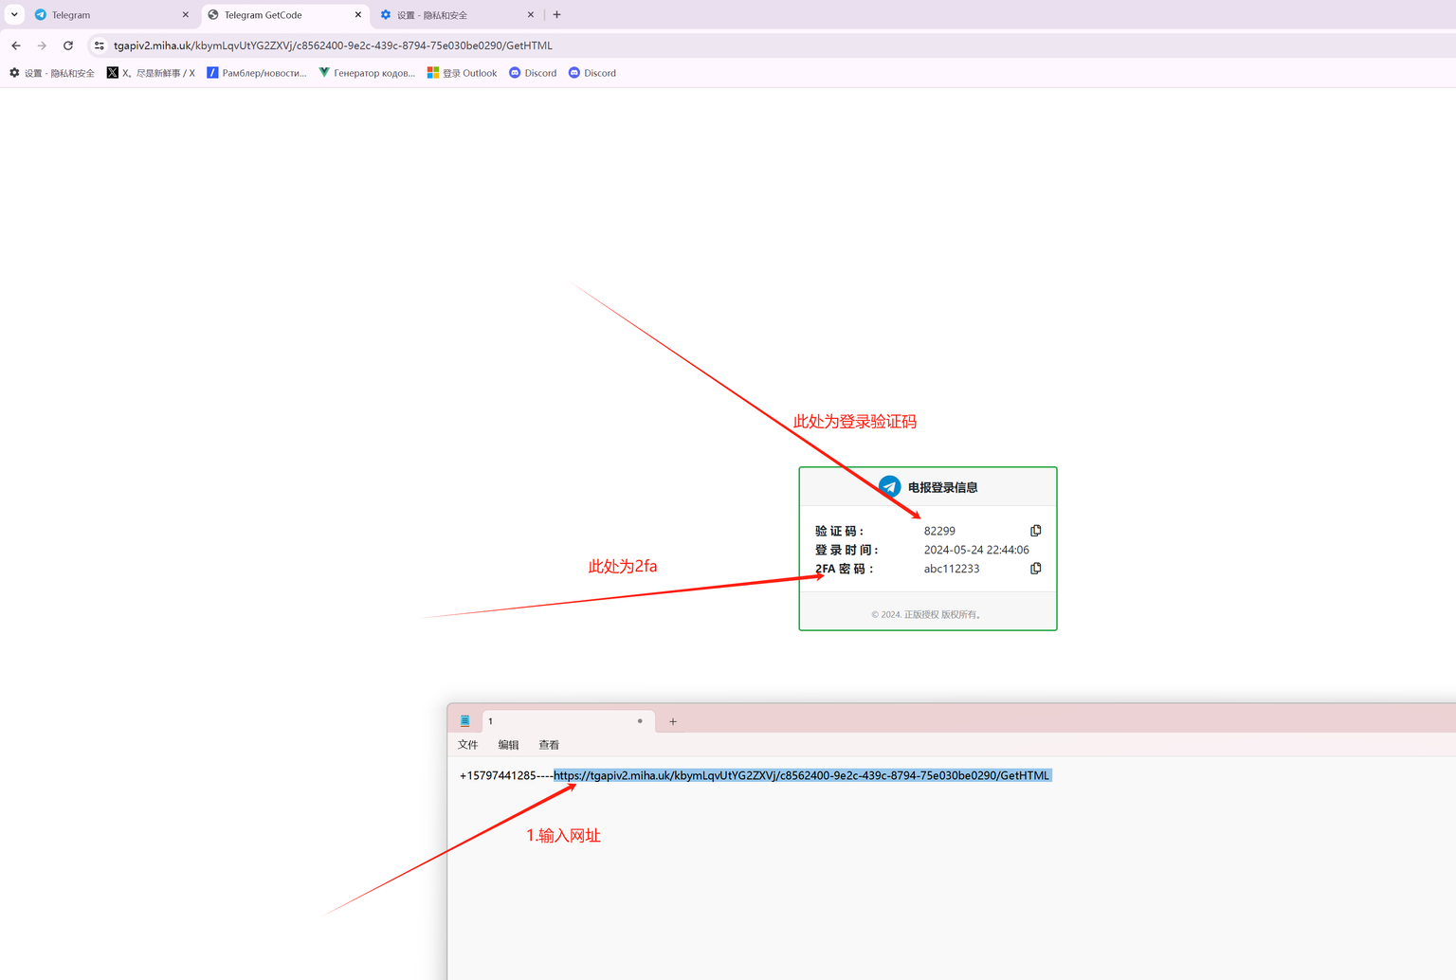This screenshot has width=1456, height=980.
Task: Click the 设置 - 隐私和安全 bookmark gear
Action: point(13,72)
